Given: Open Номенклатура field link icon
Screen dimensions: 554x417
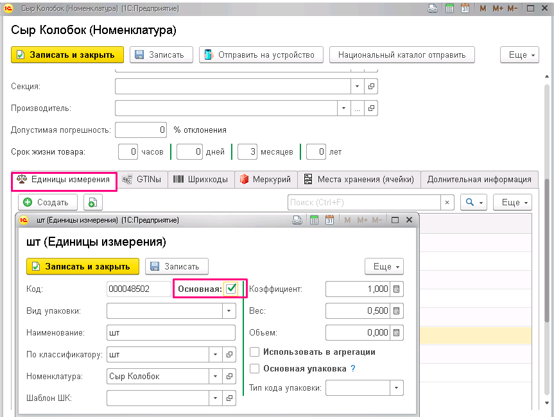Looking at the screenshot, I should tap(229, 377).
